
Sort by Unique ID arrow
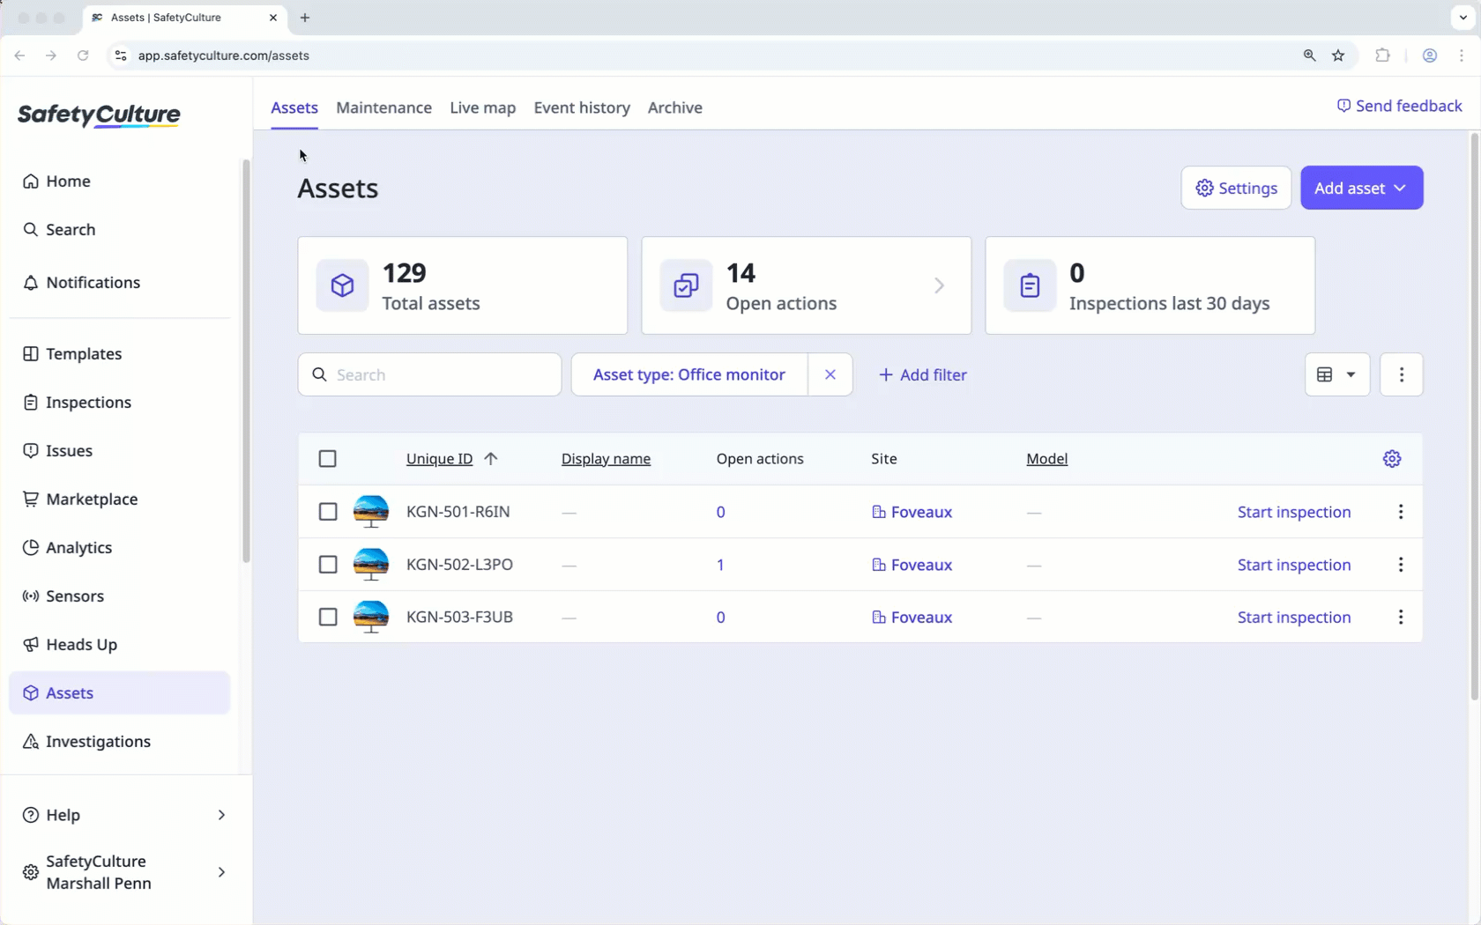[491, 459]
